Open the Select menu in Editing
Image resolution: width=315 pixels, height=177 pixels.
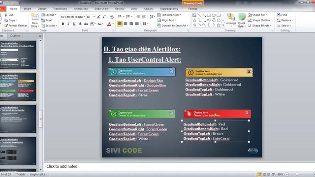click(283, 26)
